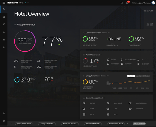This screenshot has width=156, height=127.
Task: Open Floor 2 - Comm. Room shortcut
Action: (24, 124)
